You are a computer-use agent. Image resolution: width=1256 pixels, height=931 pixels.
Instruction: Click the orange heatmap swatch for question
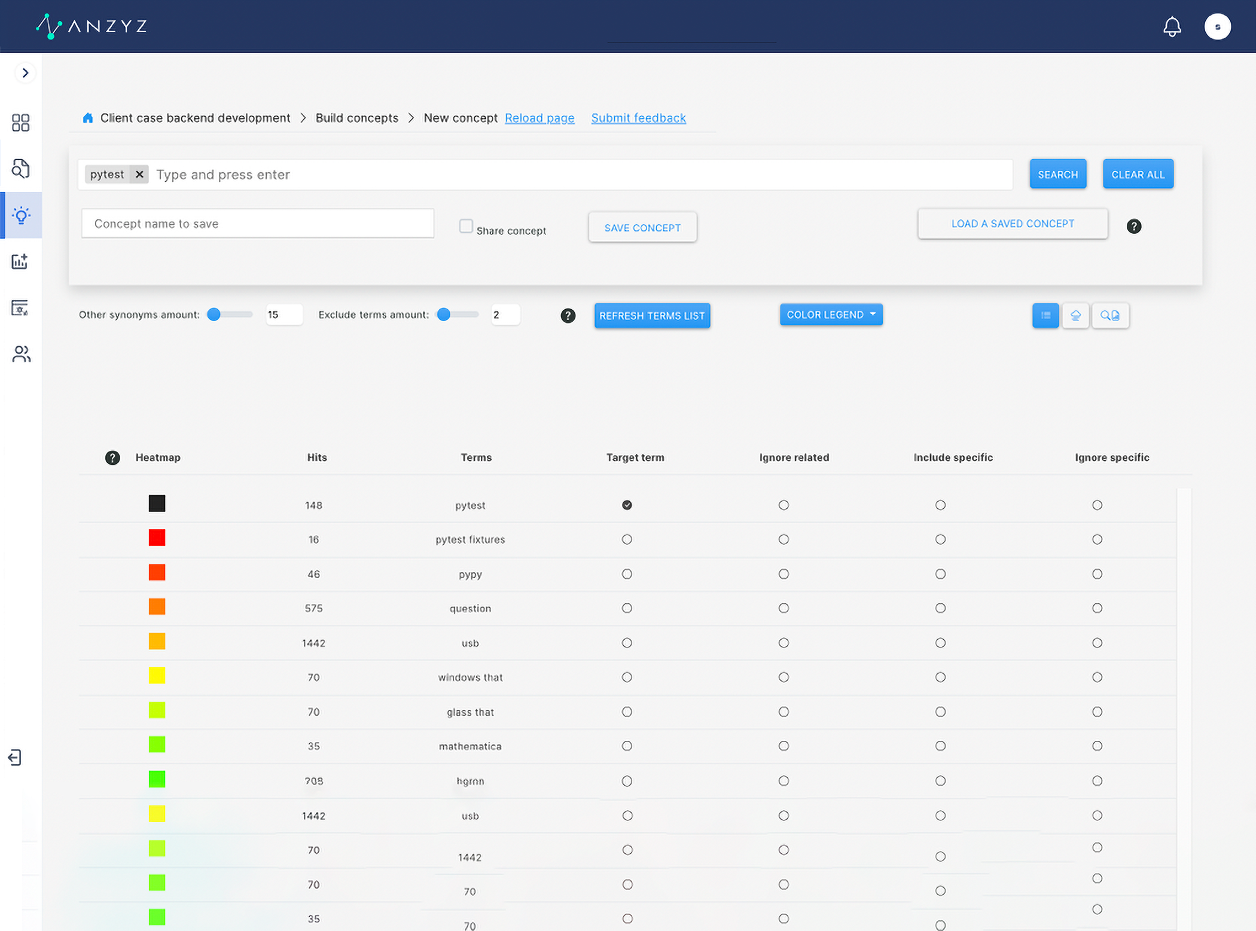coord(157,607)
